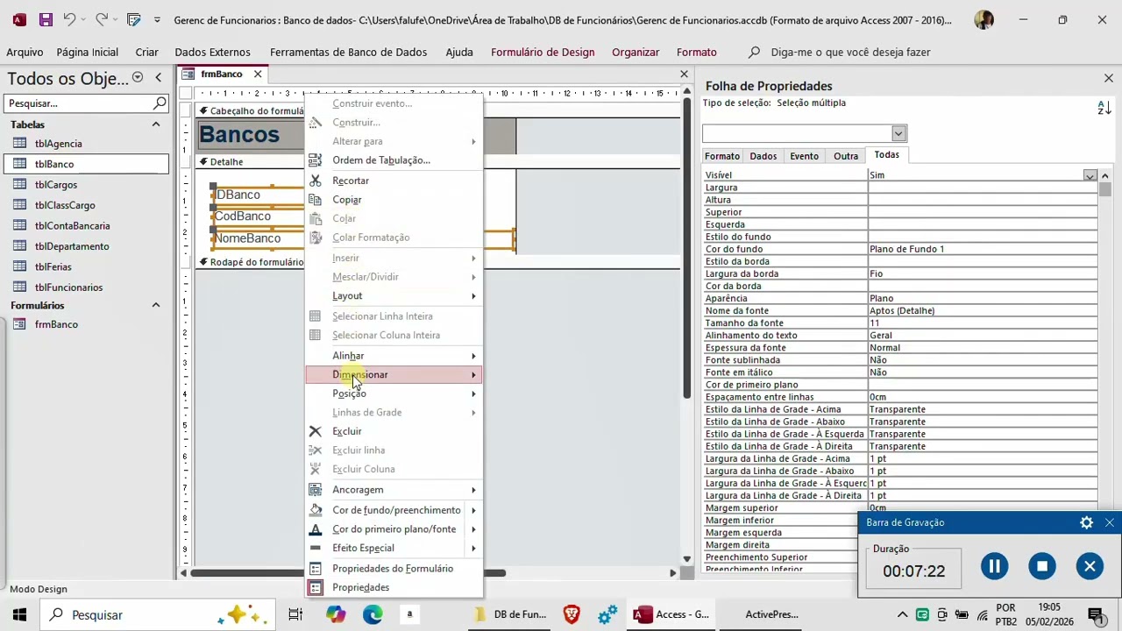Open recording settings gear icon
The width and height of the screenshot is (1122, 631).
(x=1086, y=522)
